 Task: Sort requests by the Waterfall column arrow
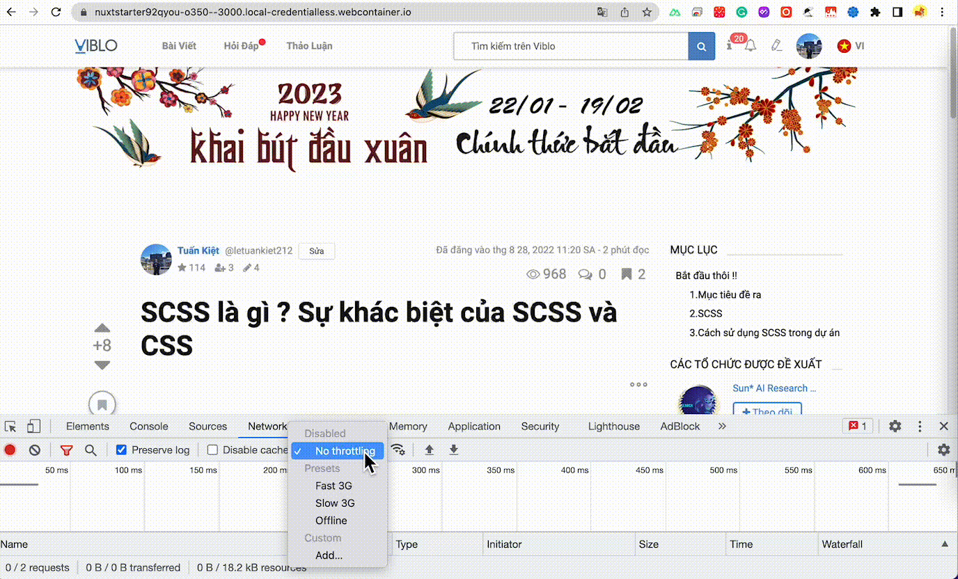click(x=945, y=544)
